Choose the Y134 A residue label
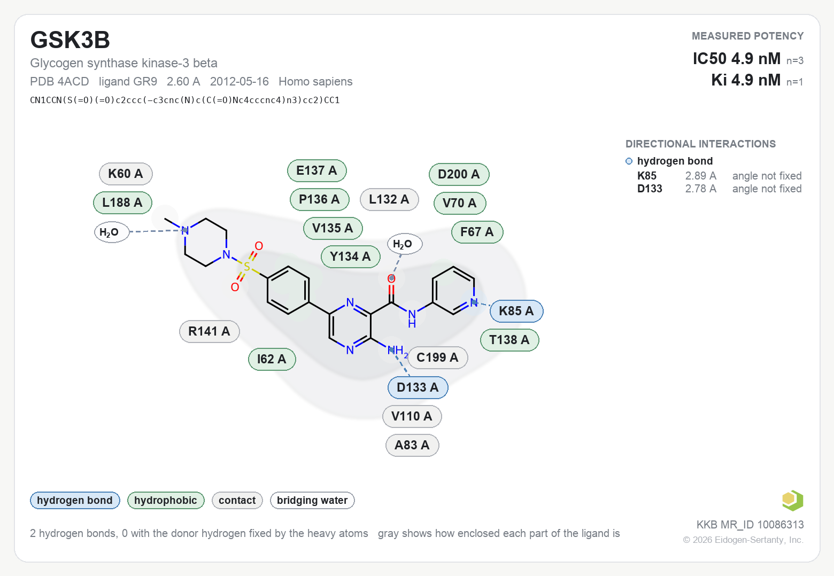834x576 pixels. coord(351,256)
